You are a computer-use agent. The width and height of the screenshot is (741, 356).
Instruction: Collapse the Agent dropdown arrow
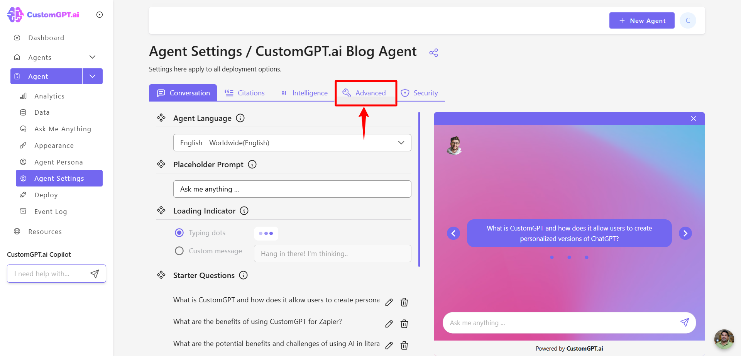[x=93, y=76]
